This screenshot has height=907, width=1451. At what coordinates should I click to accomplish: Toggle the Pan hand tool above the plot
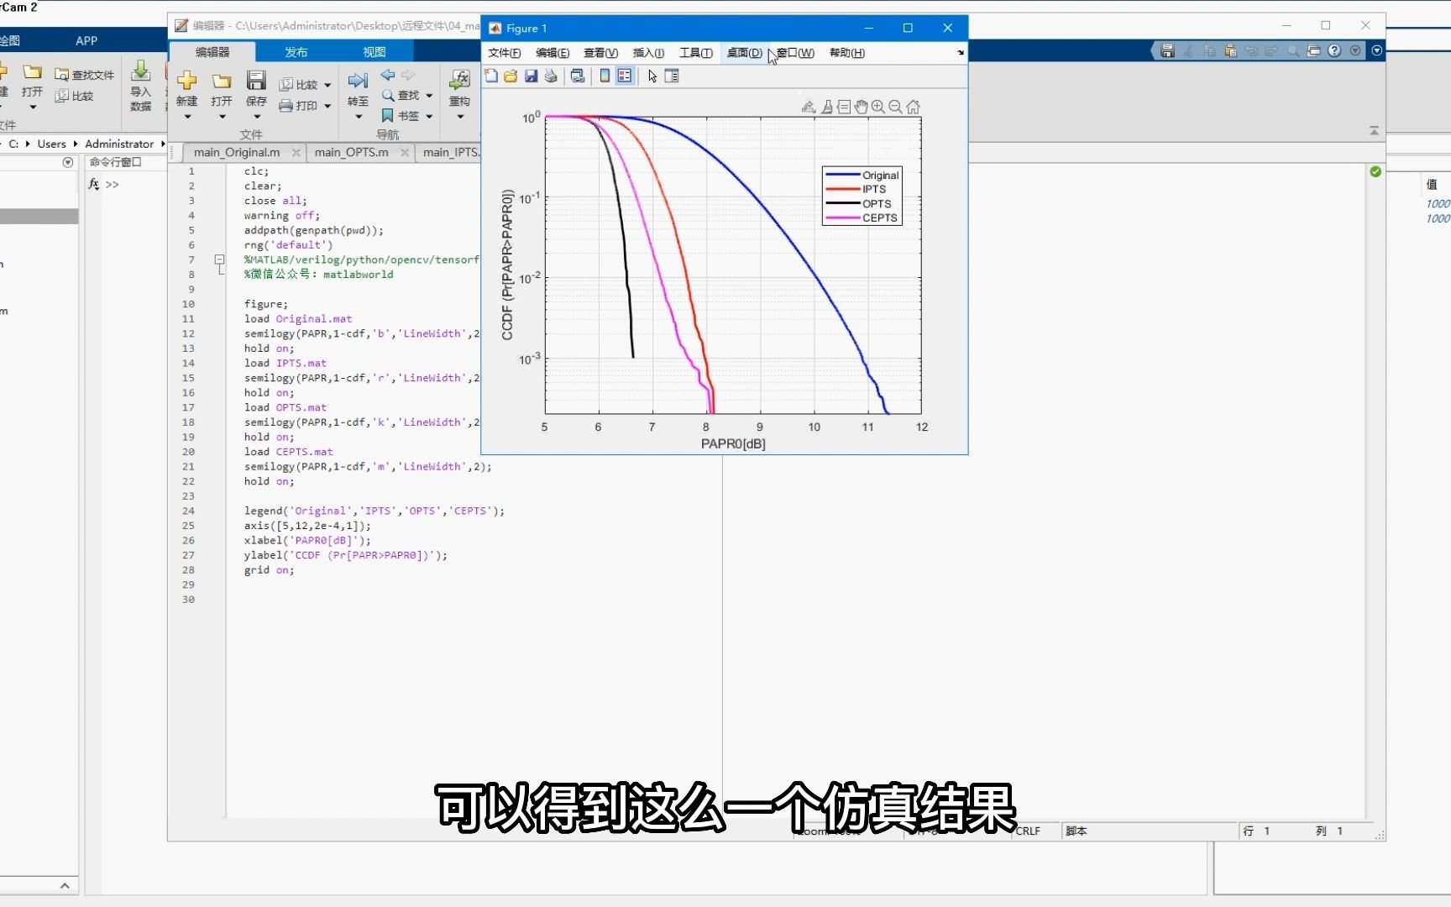click(861, 107)
